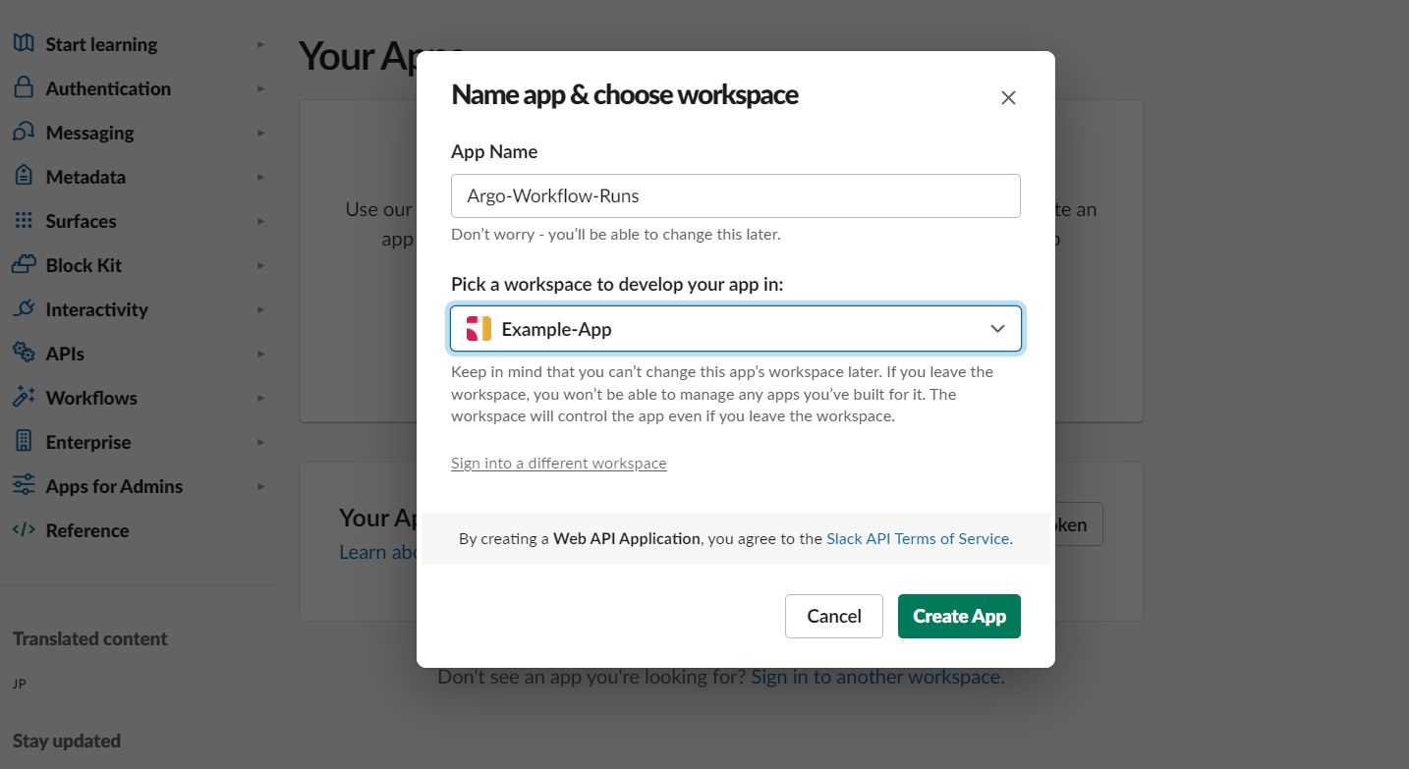
Task: Expand the APIs section arrow
Action: (x=260, y=354)
